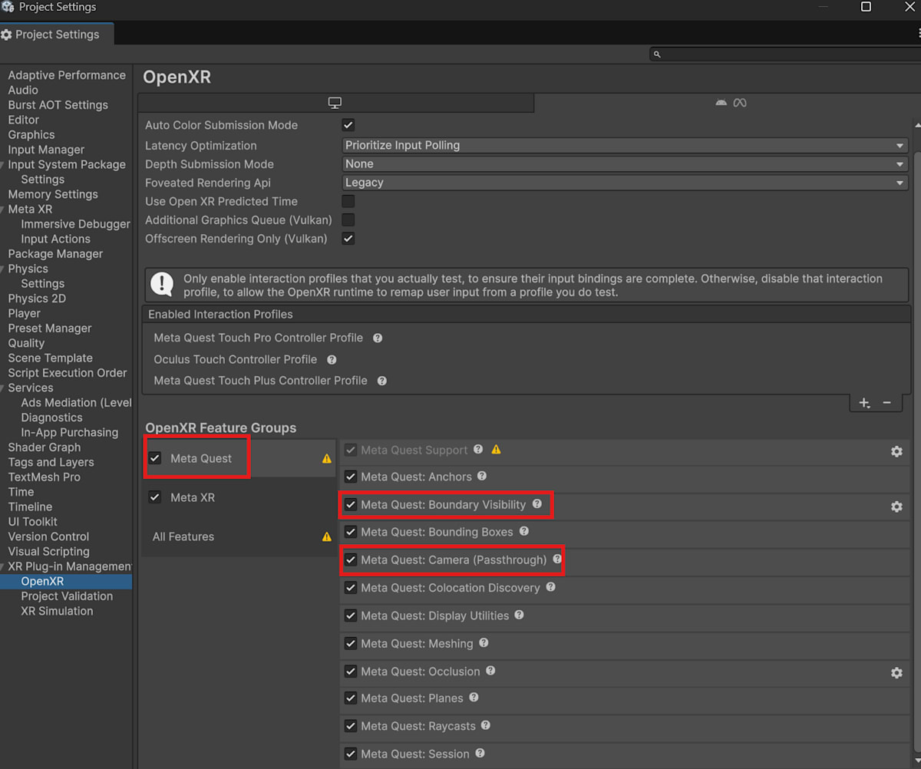The width and height of the screenshot is (921, 769).
Task: Click help icon beside Meta Quest: Raycasts
Action: pyautogui.click(x=486, y=725)
